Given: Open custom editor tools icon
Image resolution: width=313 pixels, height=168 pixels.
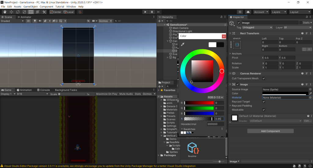Looking at the screenshot, I should pos(44,12).
